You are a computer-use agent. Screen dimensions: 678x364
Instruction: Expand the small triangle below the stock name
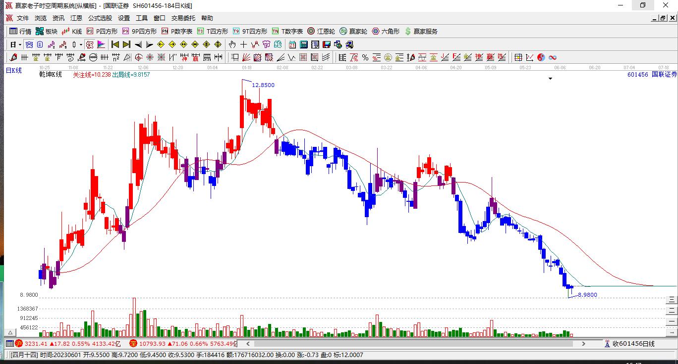[550, 79]
